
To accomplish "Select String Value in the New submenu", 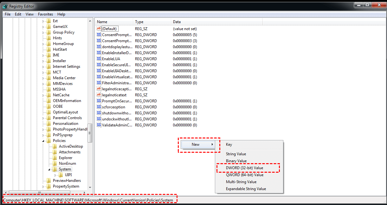I will click(236, 154).
